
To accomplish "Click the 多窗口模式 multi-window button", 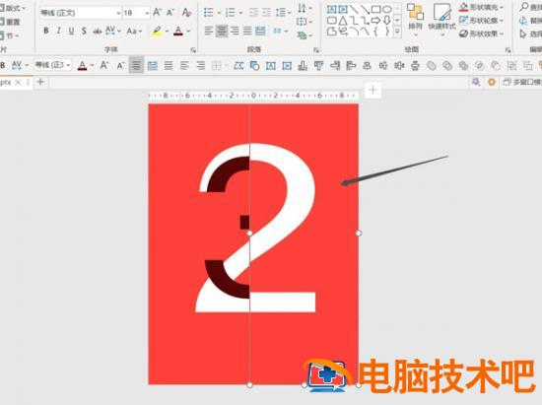I will pyautogui.click(x=522, y=82).
